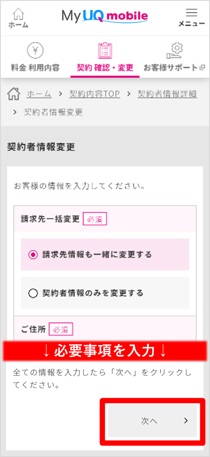Click the breadcrumb house icon

(x=14, y=94)
